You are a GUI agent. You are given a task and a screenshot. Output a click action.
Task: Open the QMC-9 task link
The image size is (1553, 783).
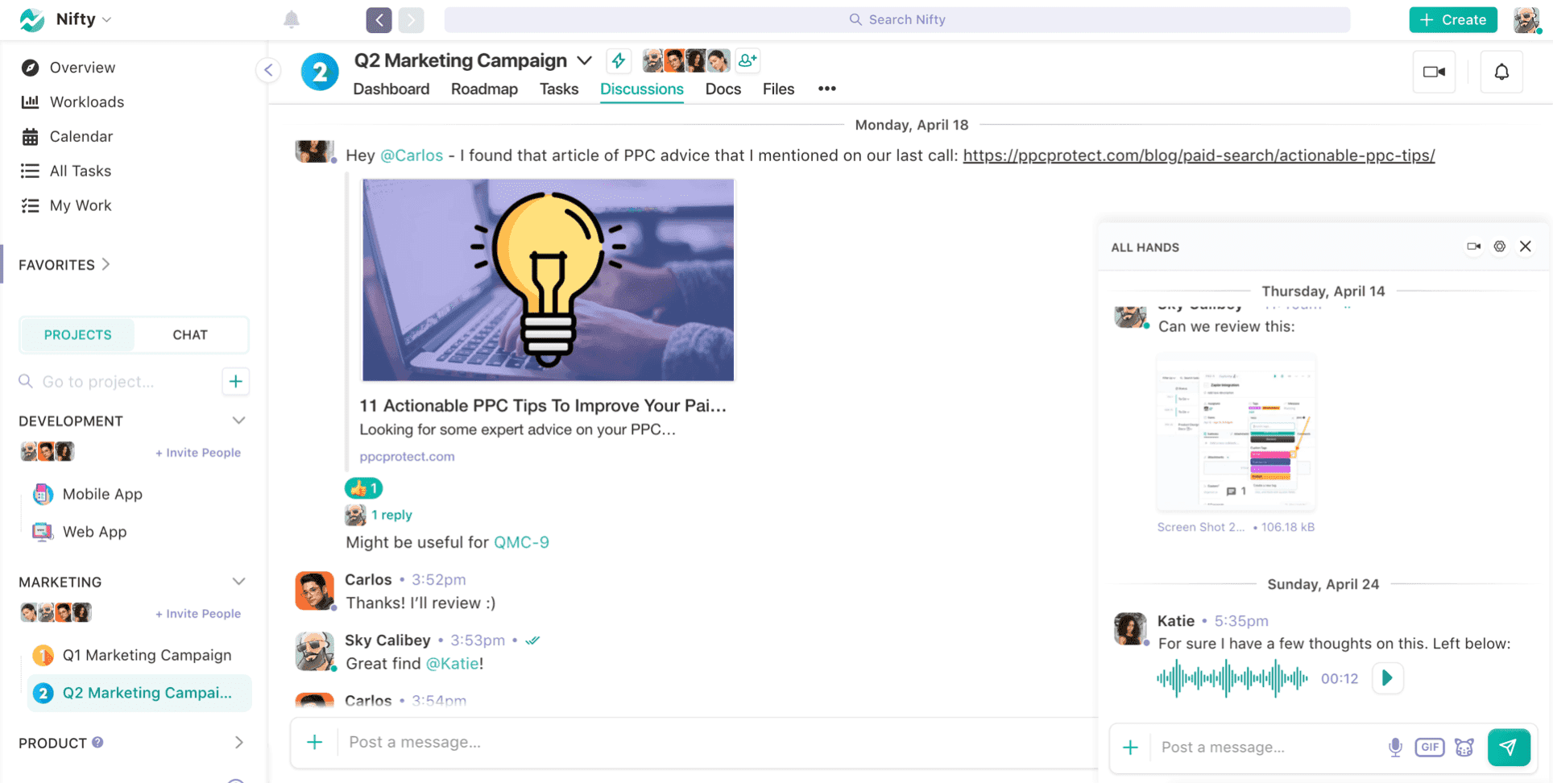coord(521,542)
